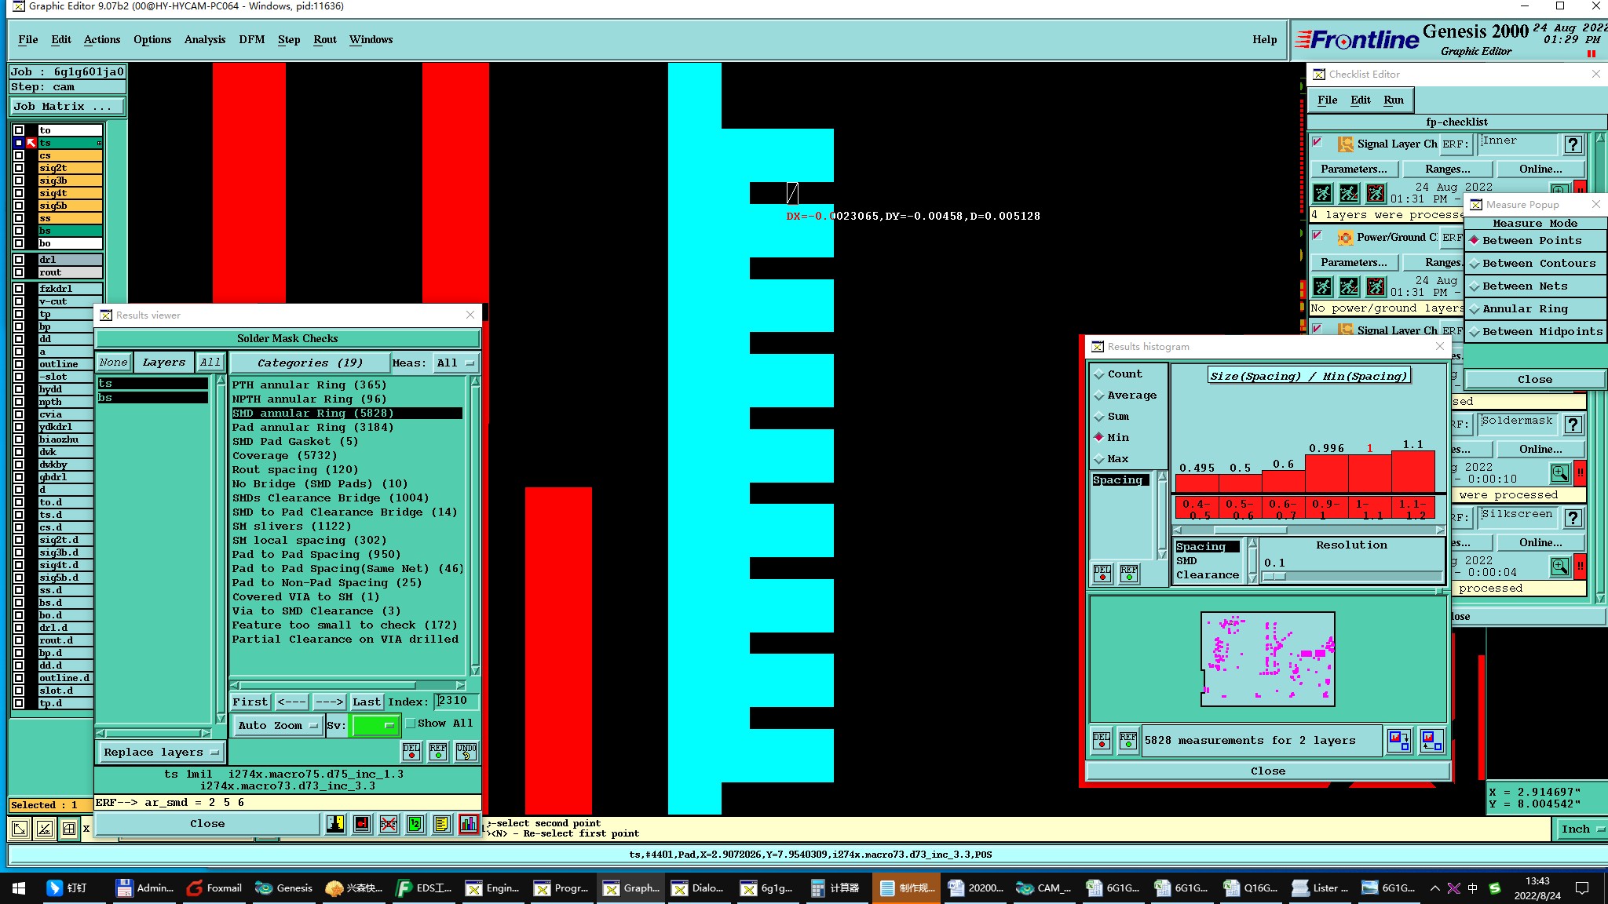Click the DEL icon beside the measurements count

(1102, 740)
